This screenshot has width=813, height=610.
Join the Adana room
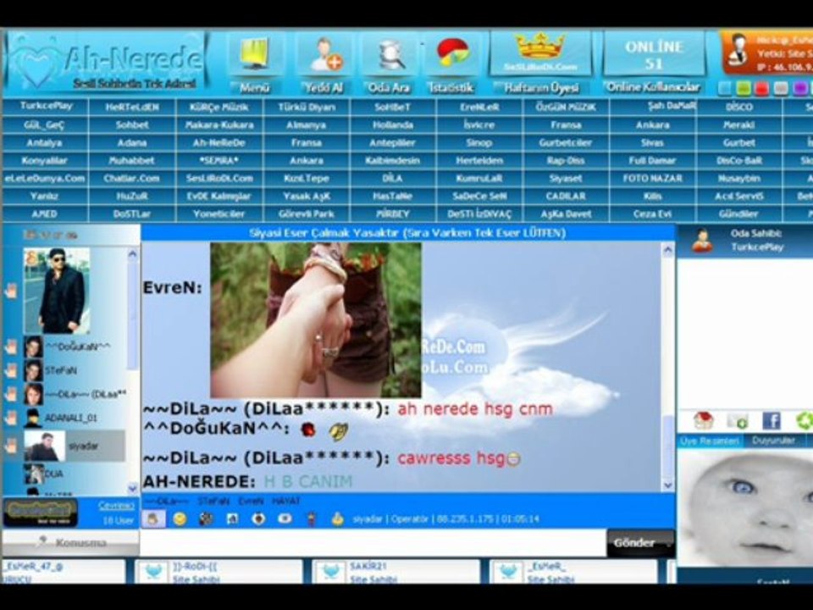point(132,142)
